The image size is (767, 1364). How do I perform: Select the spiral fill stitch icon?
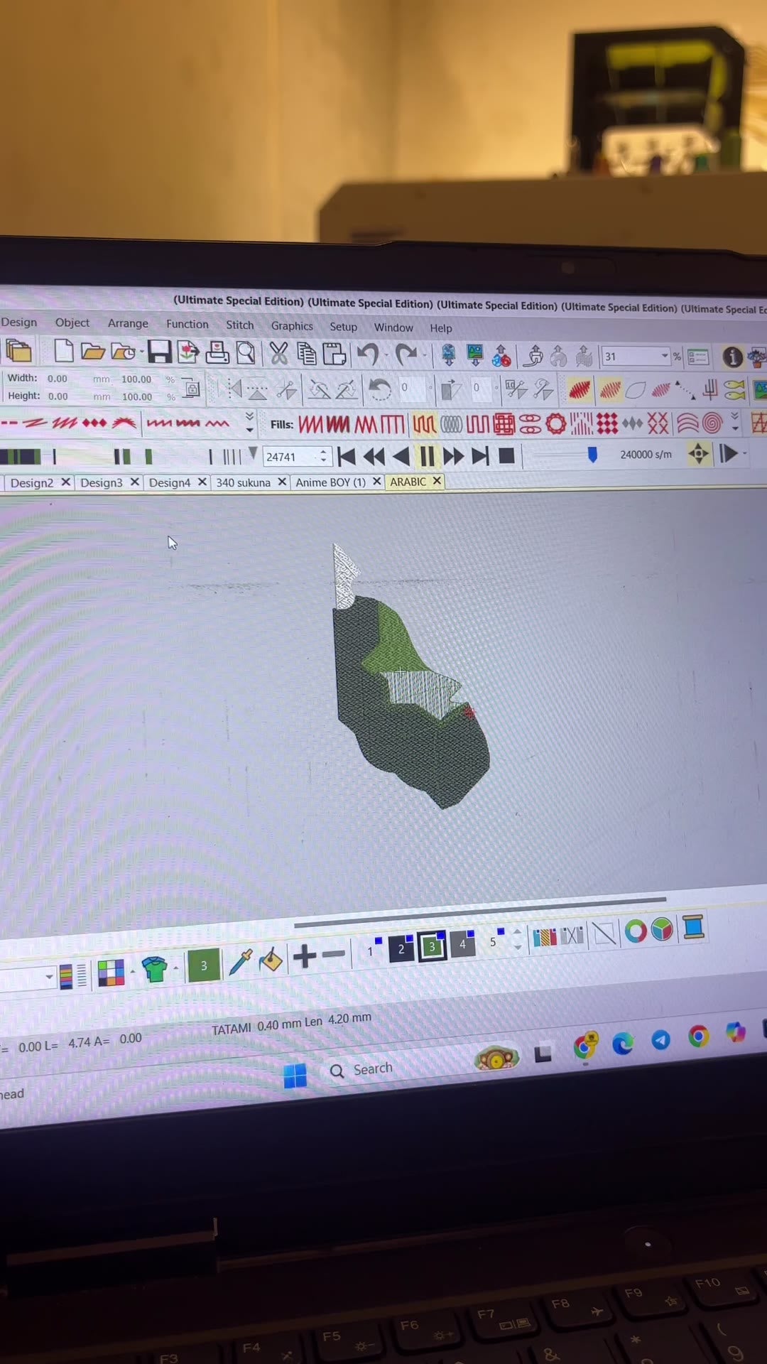(712, 423)
